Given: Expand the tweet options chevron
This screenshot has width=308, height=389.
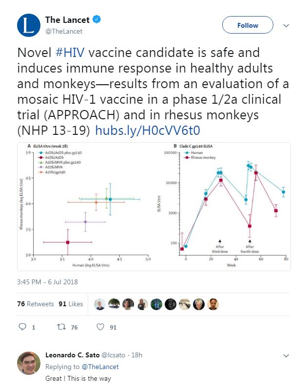Looking at the screenshot, I should (286, 25).
